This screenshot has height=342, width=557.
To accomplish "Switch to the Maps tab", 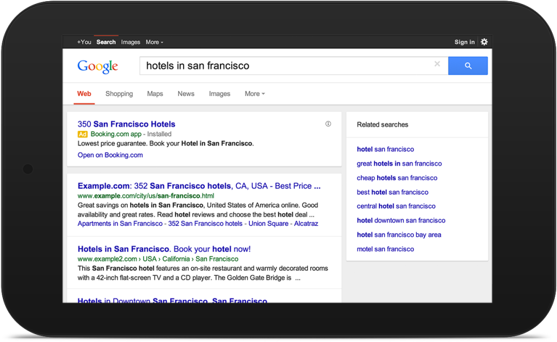I will (155, 94).
